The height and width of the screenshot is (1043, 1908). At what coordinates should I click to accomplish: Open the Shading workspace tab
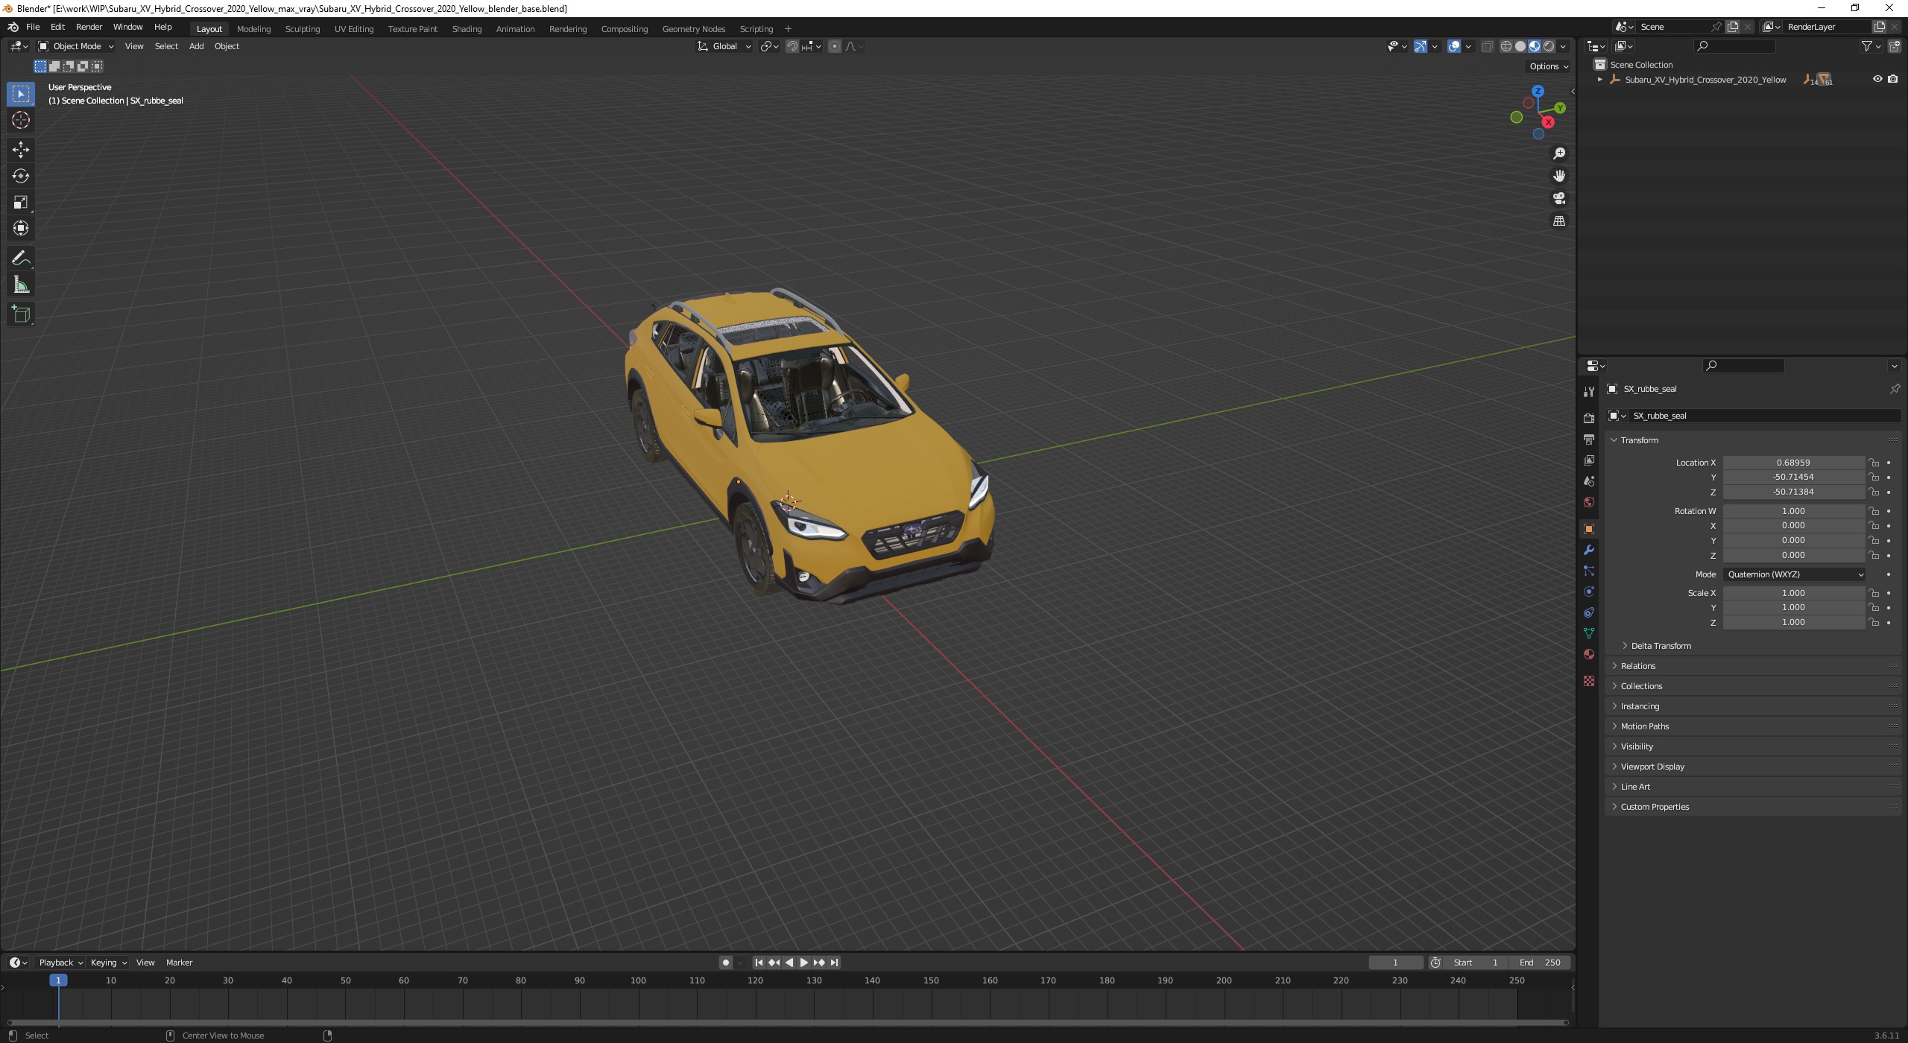tap(465, 28)
